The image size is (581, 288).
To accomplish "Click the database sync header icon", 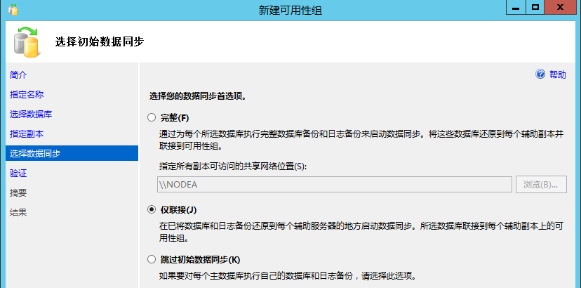I will [x=26, y=42].
